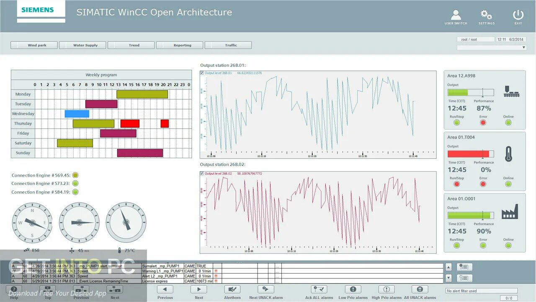Image resolution: width=536 pixels, height=302 pixels.
Task: Select the Friday schedule block
Action: 118,133
